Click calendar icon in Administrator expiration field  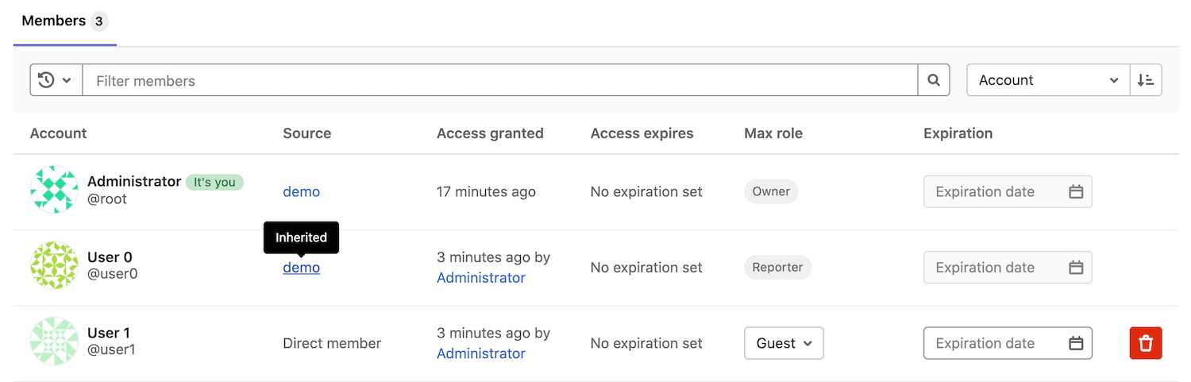(1076, 191)
